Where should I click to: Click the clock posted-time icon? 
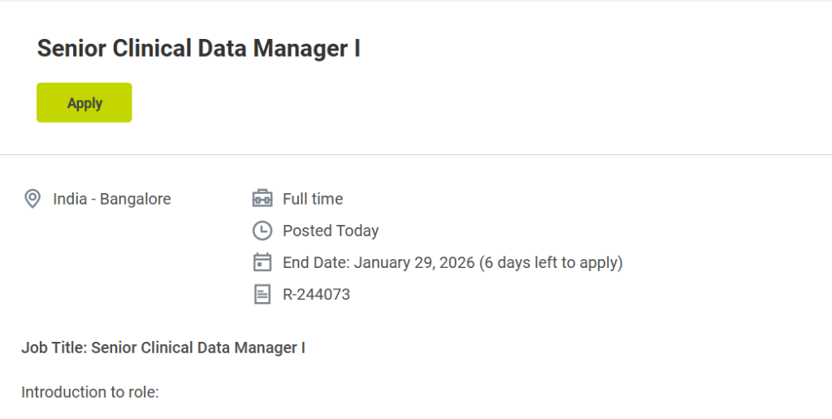[x=262, y=231]
